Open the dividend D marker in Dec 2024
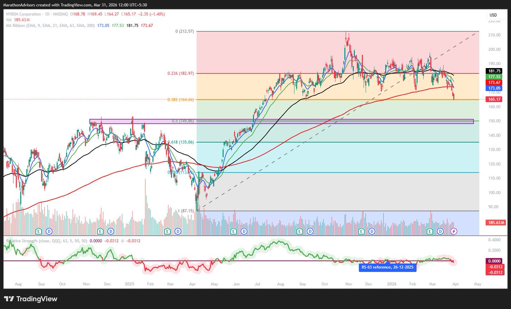 pos(111,231)
